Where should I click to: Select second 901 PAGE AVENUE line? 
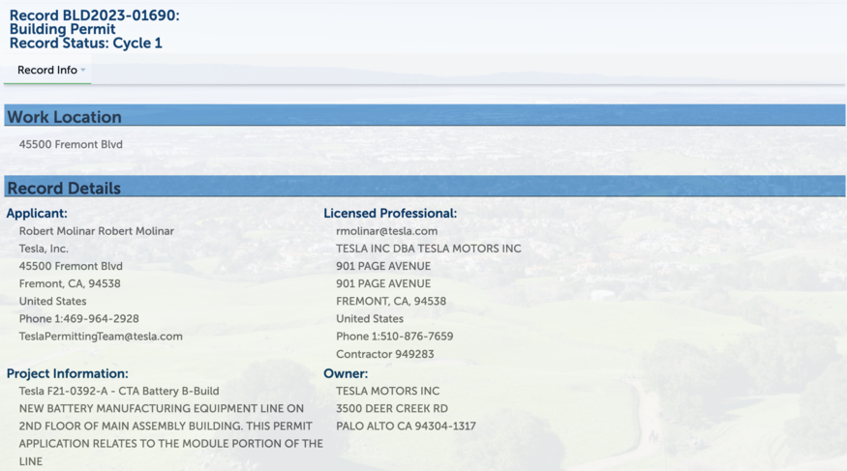click(383, 283)
